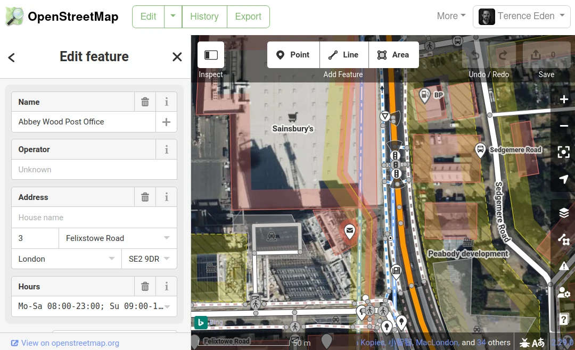
Task: Click into the Operator Unknown field
Action: [94, 170]
